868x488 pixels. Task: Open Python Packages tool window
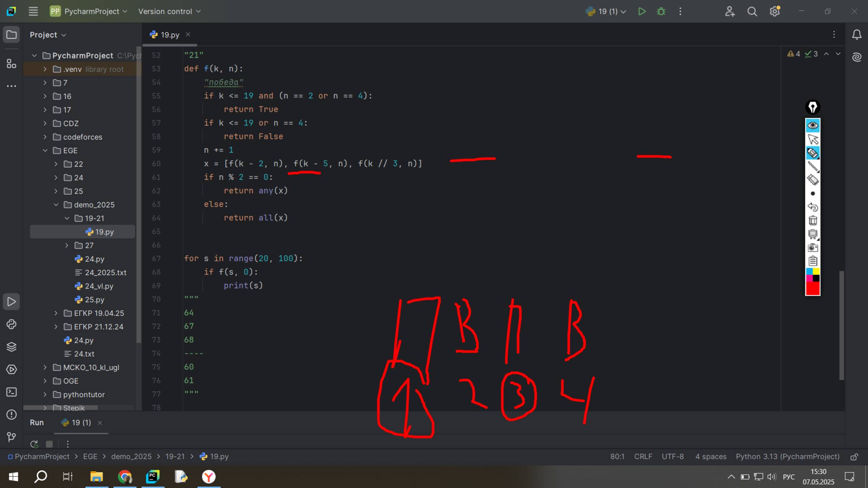coord(11,347)
